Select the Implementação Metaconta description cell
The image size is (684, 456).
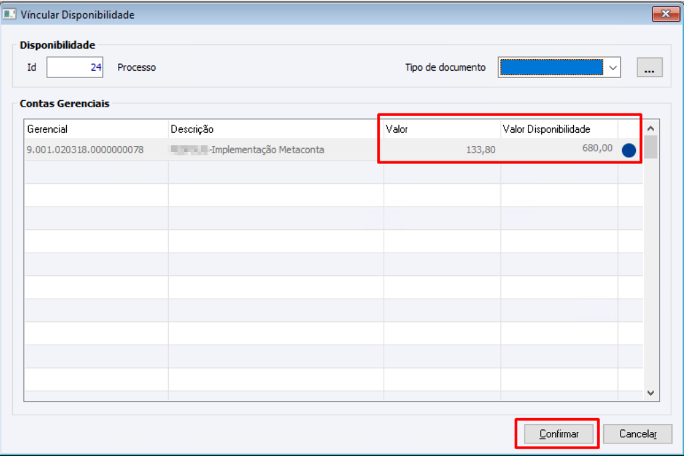(x=276, y=149)
